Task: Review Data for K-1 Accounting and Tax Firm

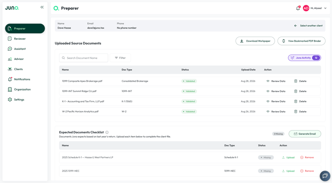Action: pos(276,101)
